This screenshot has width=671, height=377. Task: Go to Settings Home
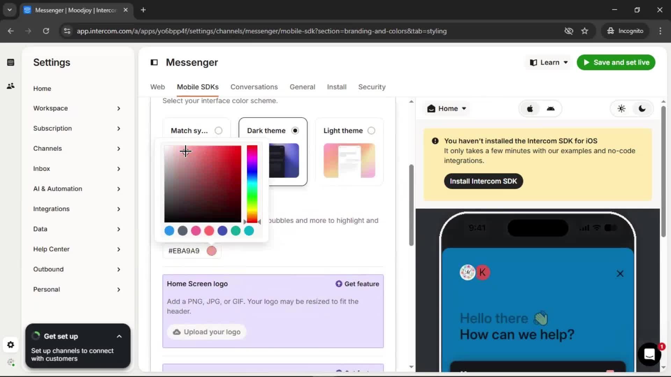click(42, 89)
